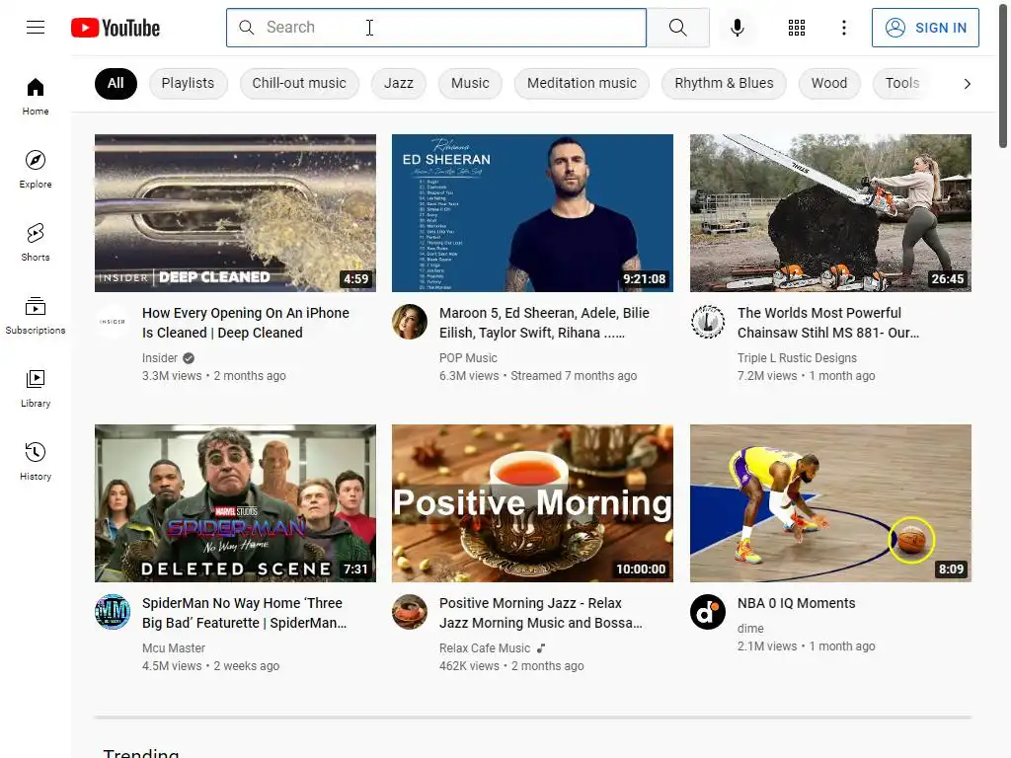
Task: Click '462K views' text
Action: tap(469, 666)
